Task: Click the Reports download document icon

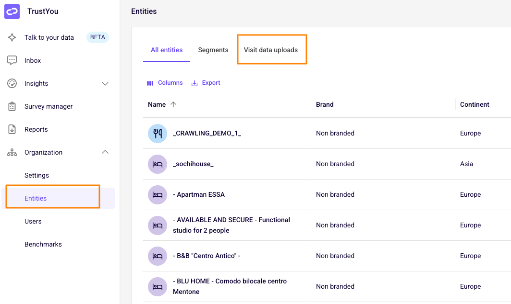Action: tap(12, 129)
